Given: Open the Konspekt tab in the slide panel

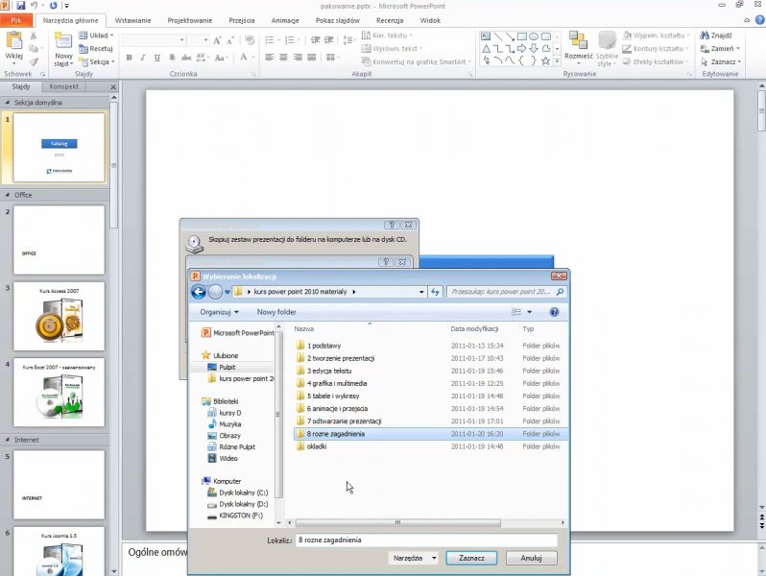Looking at the screenshot, I should 64,86.
